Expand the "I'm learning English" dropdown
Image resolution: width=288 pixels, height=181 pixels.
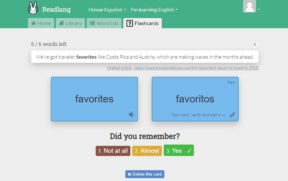point(154,10)
